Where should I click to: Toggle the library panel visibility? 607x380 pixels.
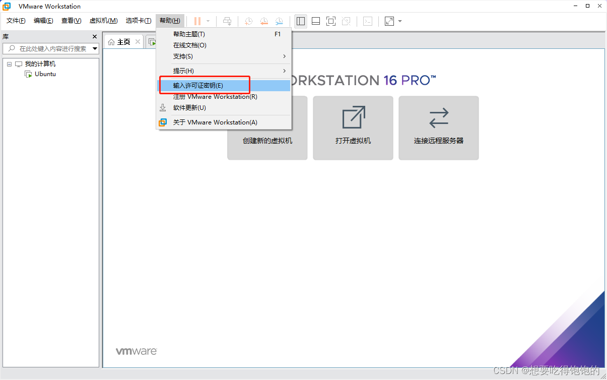[x=300, y=21]
